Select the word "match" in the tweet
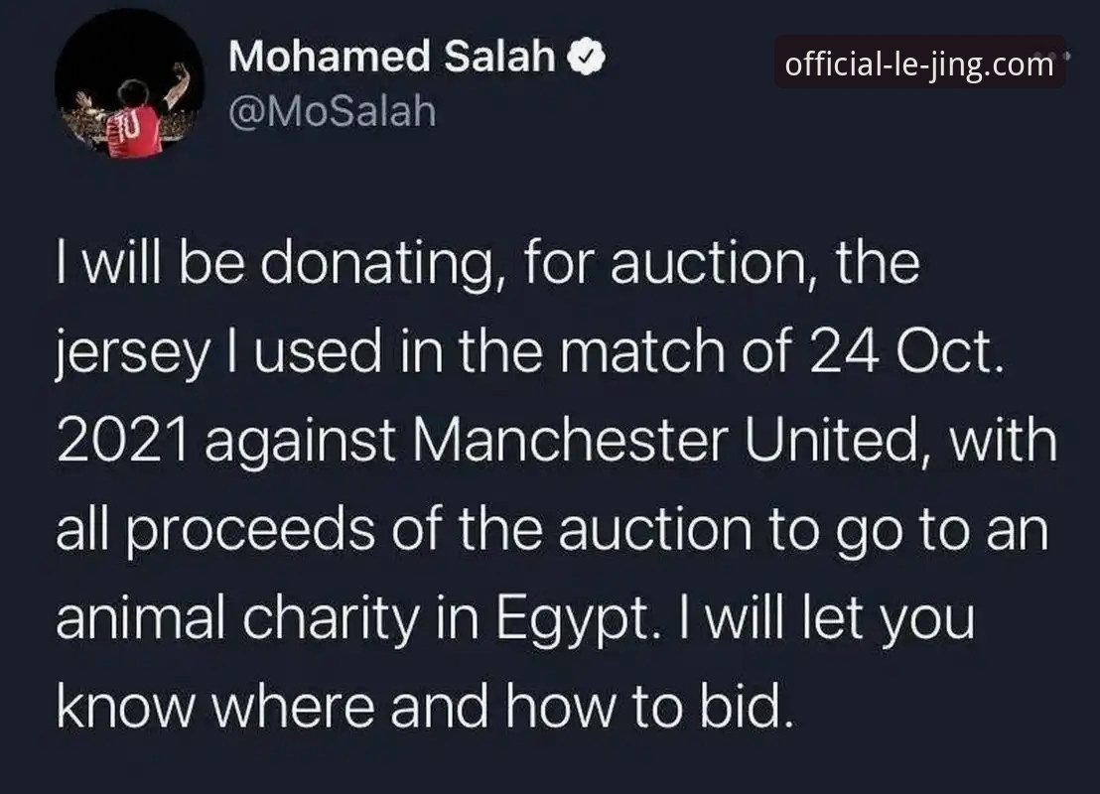This screenshot has width=1100, height=794. (x=642, y=350)
